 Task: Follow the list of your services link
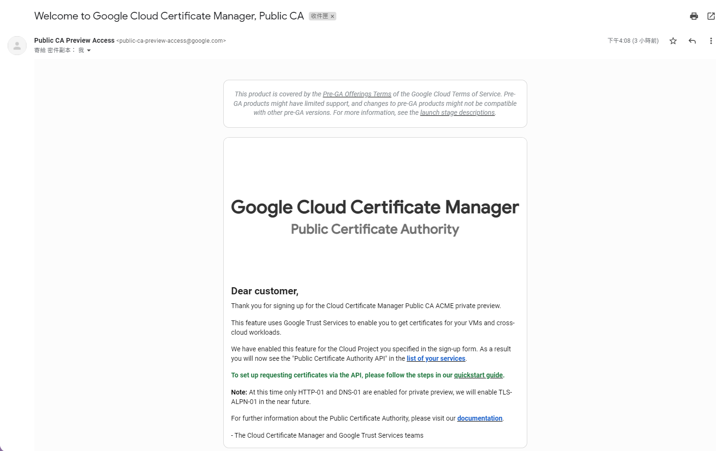point(436,358)
